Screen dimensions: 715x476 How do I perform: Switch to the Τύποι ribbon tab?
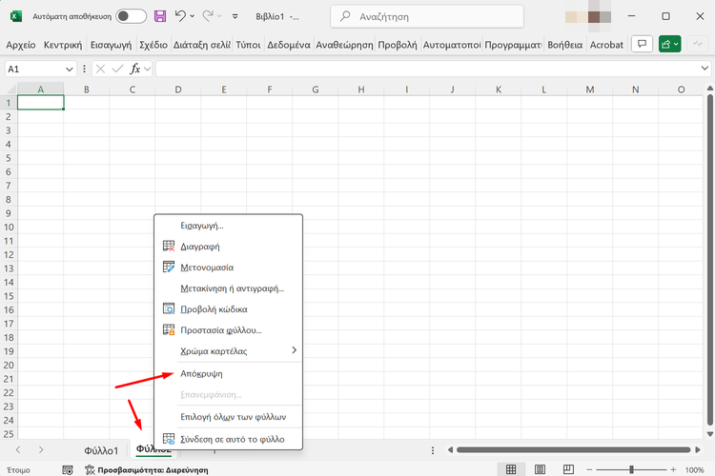pyautogui.click(x=248, y=45)
